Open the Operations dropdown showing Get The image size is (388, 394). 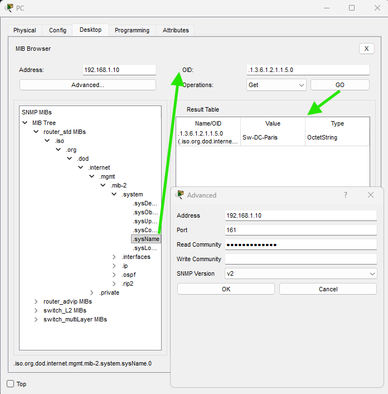click(x=277, y=85)
